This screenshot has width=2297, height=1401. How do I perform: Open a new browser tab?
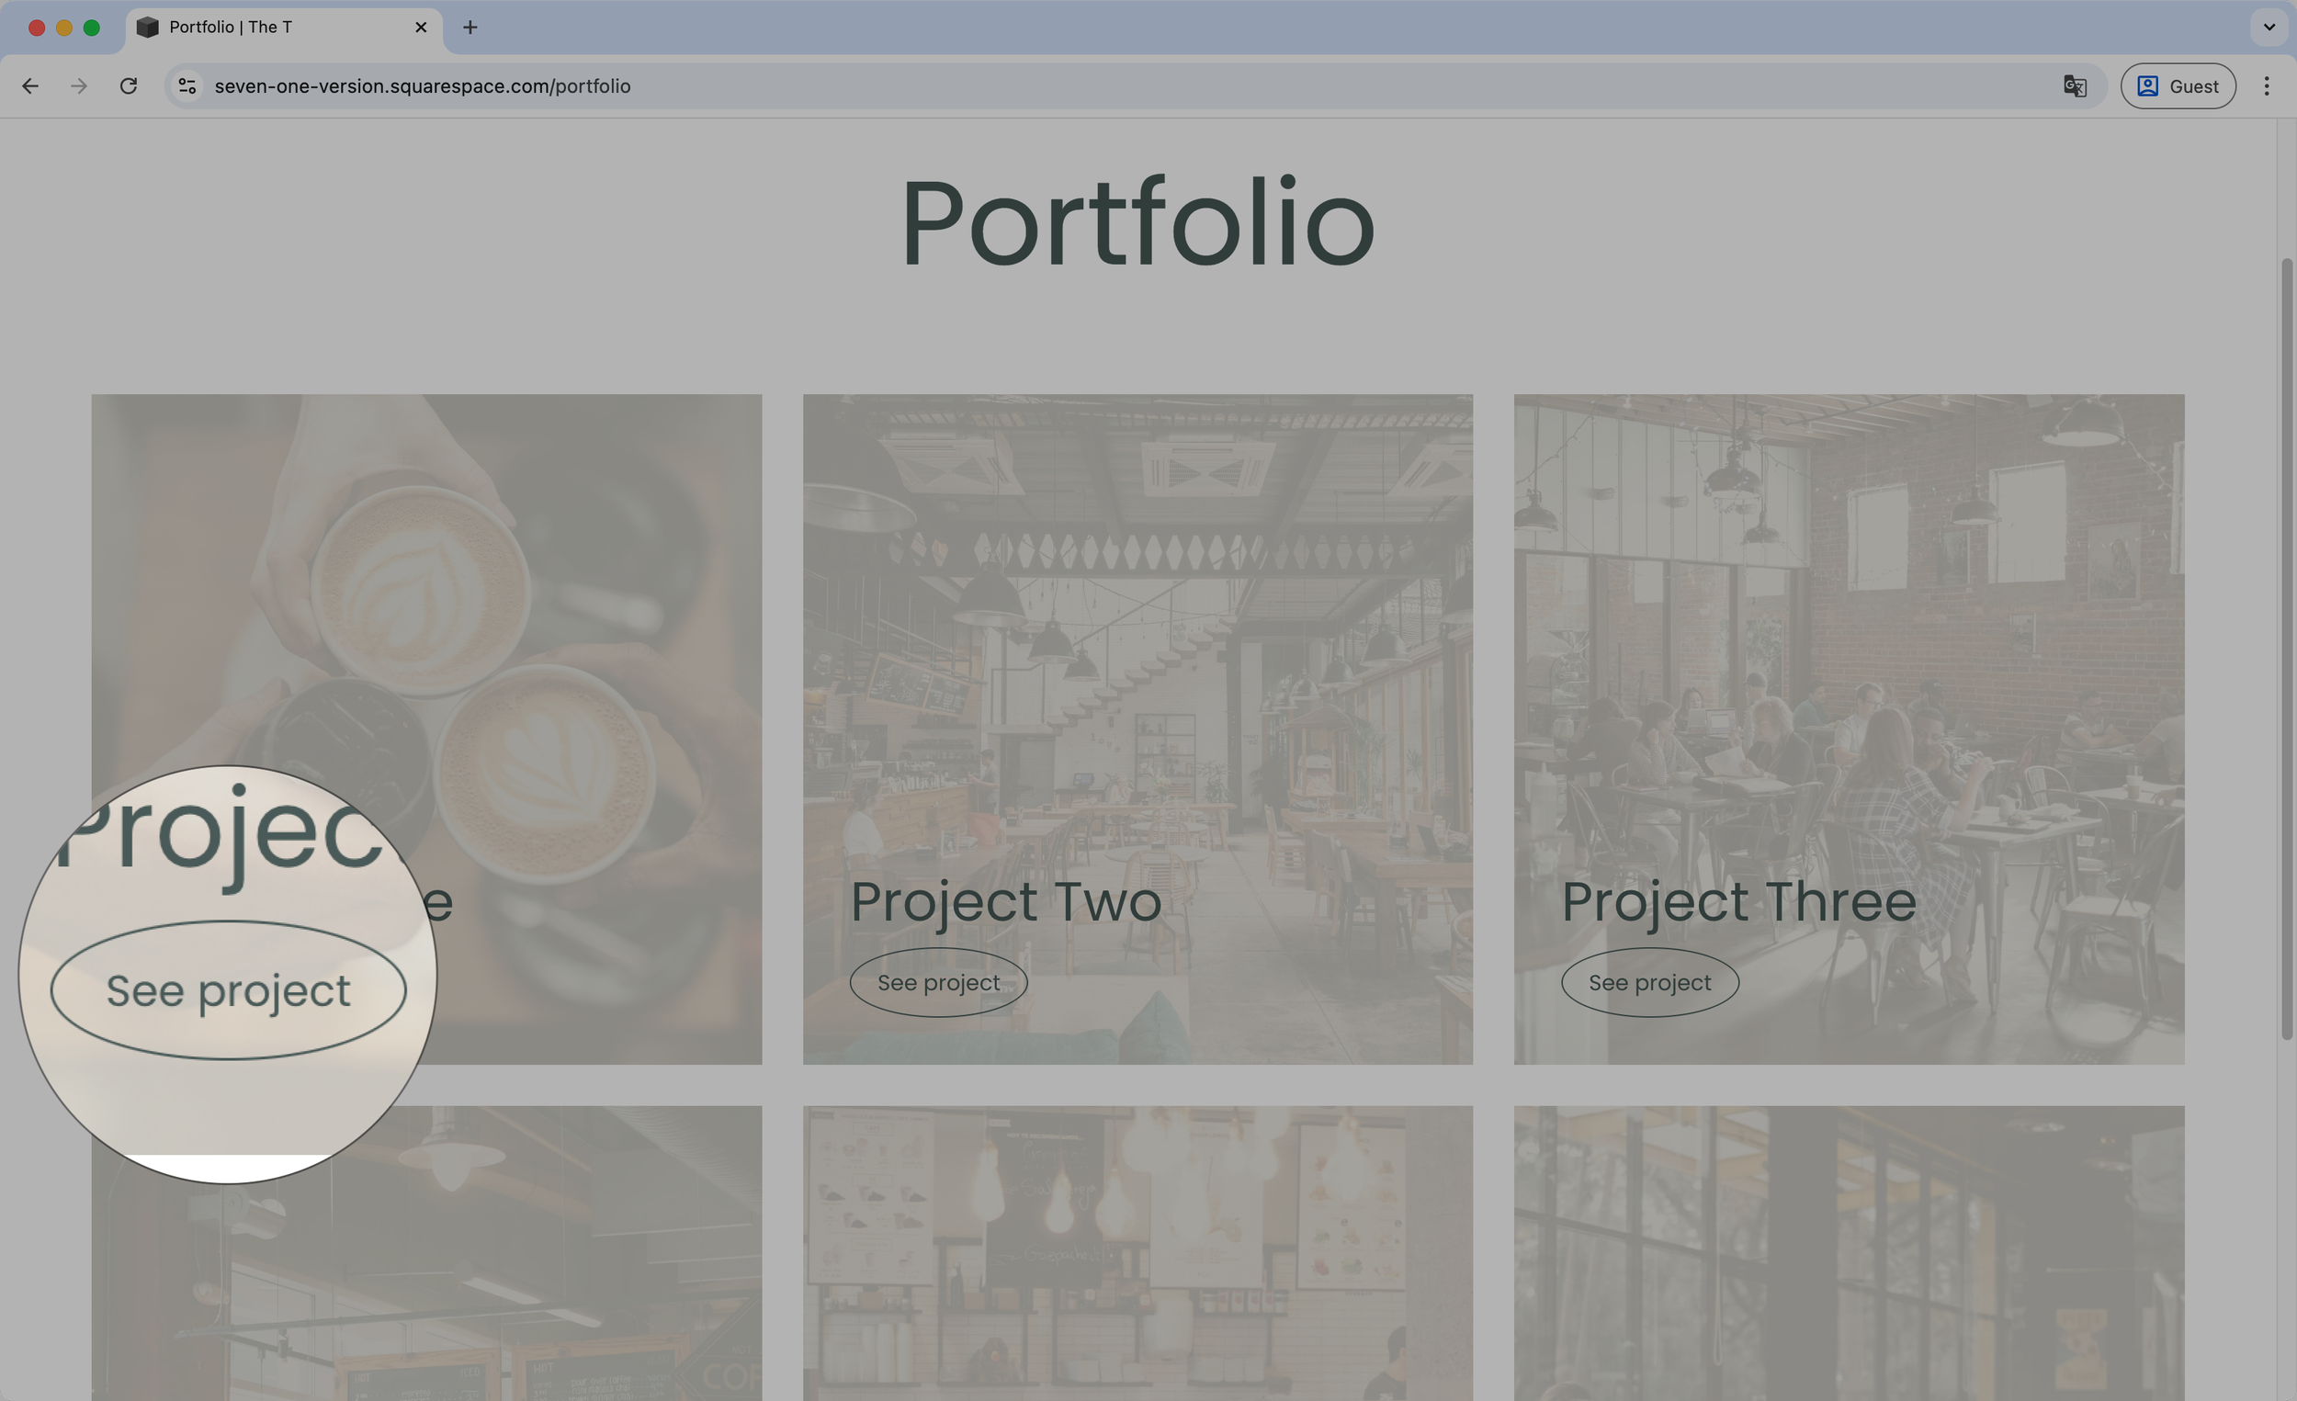point(470,27)
